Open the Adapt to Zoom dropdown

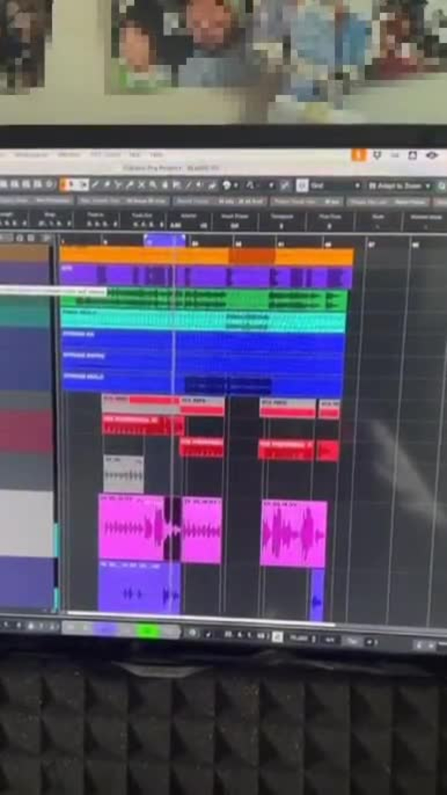pos(399,185)
